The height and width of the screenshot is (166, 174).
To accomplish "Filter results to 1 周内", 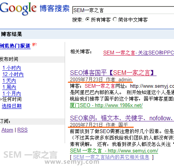I will (x=9, y=87).
